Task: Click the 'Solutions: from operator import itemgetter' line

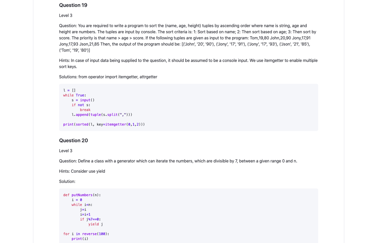Action: coord(108,77)
